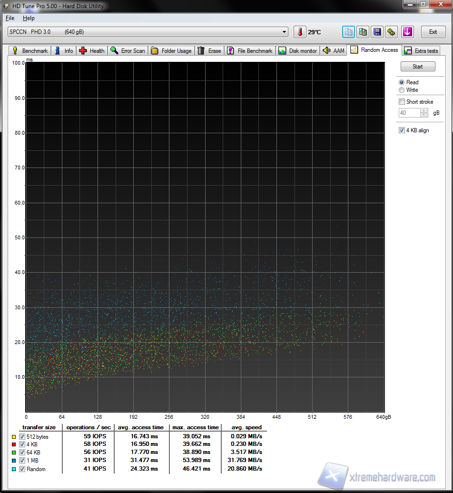This screenshot has height=493, width=453.
Task: Expand the SPCCN PHD 3.0 drive dropdown
Action: coord(285,32)
